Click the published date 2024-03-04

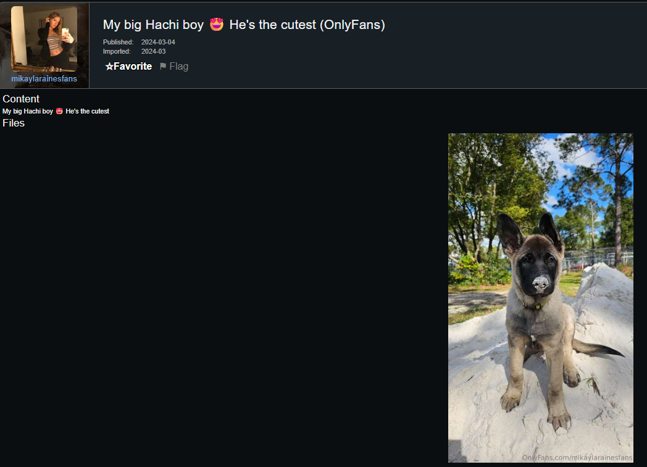[158, 42]
